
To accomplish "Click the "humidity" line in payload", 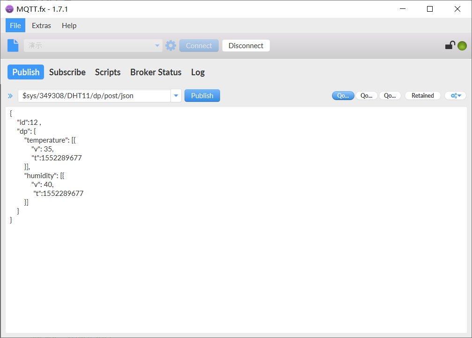I will pyautogui.click(x=44, y=176).
